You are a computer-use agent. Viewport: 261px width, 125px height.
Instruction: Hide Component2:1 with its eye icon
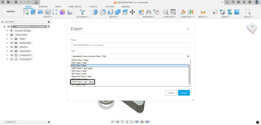pos(12,59)
